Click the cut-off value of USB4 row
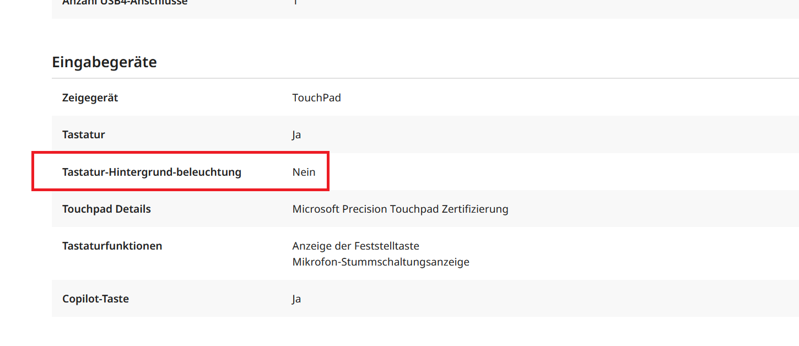The image size is (799, 346). 295,2
